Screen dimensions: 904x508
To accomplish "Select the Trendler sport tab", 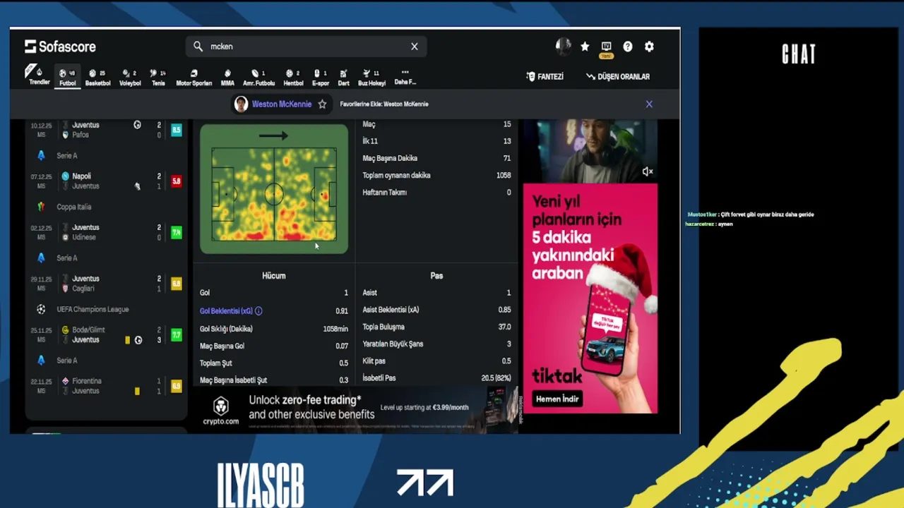I will click(x=39, y=76).
